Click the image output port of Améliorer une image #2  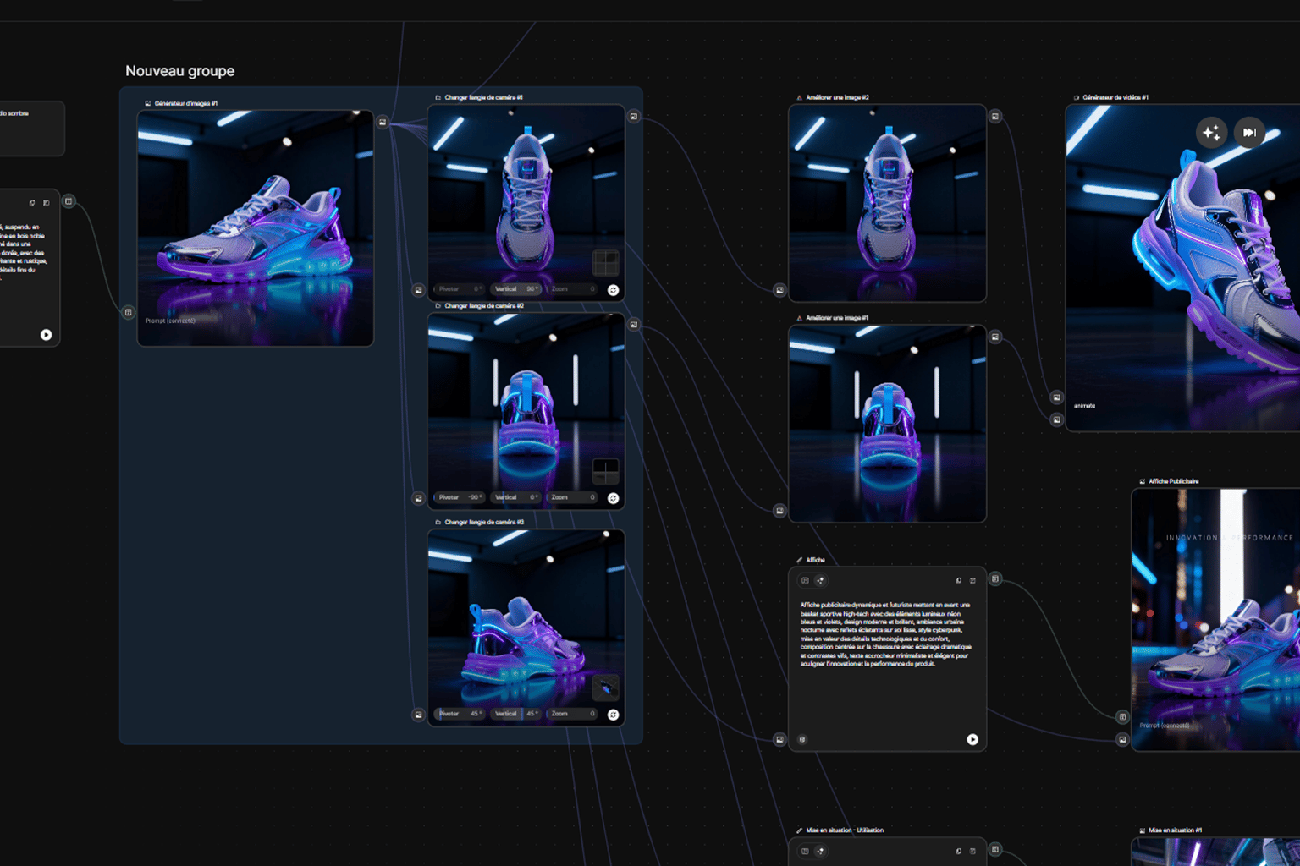pos(995,117)
